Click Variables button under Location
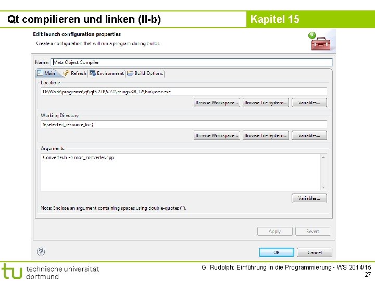375x281 pixels. (309, 103)
